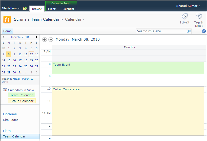This screenshot has height=141, width=207.
Task: Select March 8 in the mini calendar
Action: pyautogui.click(x=9, y=54)
